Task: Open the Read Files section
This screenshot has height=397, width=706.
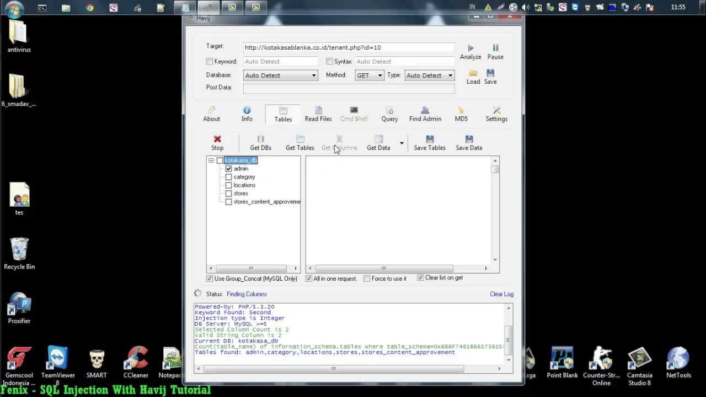Action: point(318,114)
